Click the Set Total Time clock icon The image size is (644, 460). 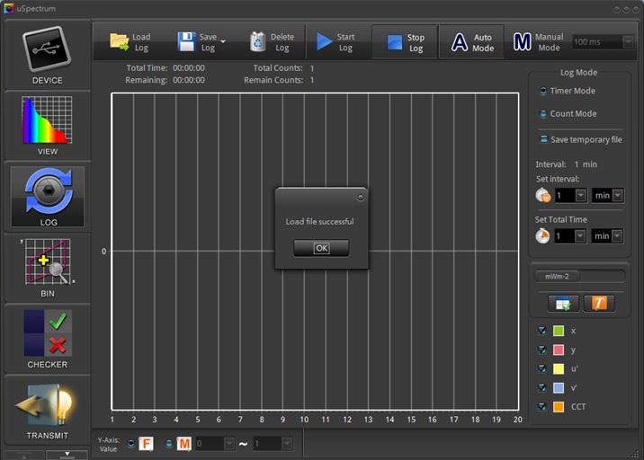click(x=542, y=236)
